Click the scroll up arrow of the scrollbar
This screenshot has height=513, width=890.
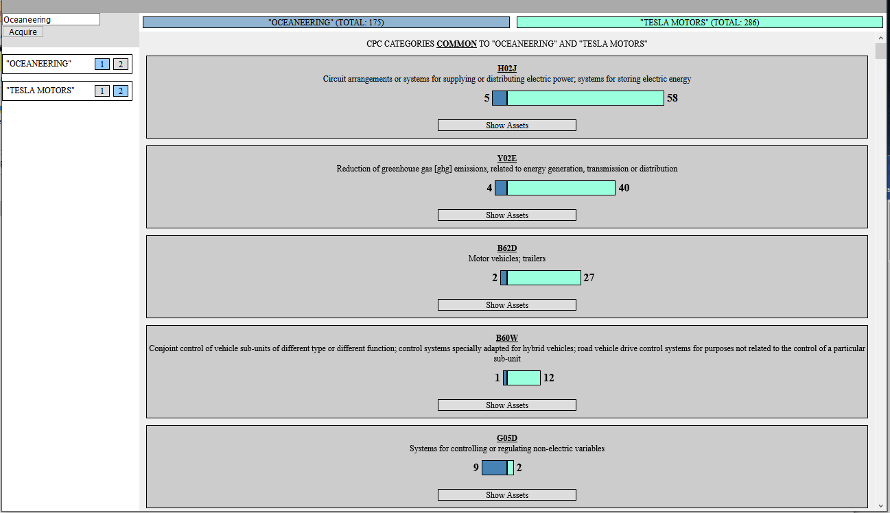coord(881,36)
